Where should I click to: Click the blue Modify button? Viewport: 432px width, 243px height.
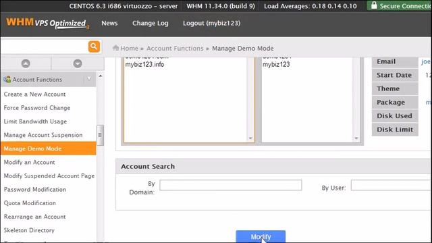(261, 237)
